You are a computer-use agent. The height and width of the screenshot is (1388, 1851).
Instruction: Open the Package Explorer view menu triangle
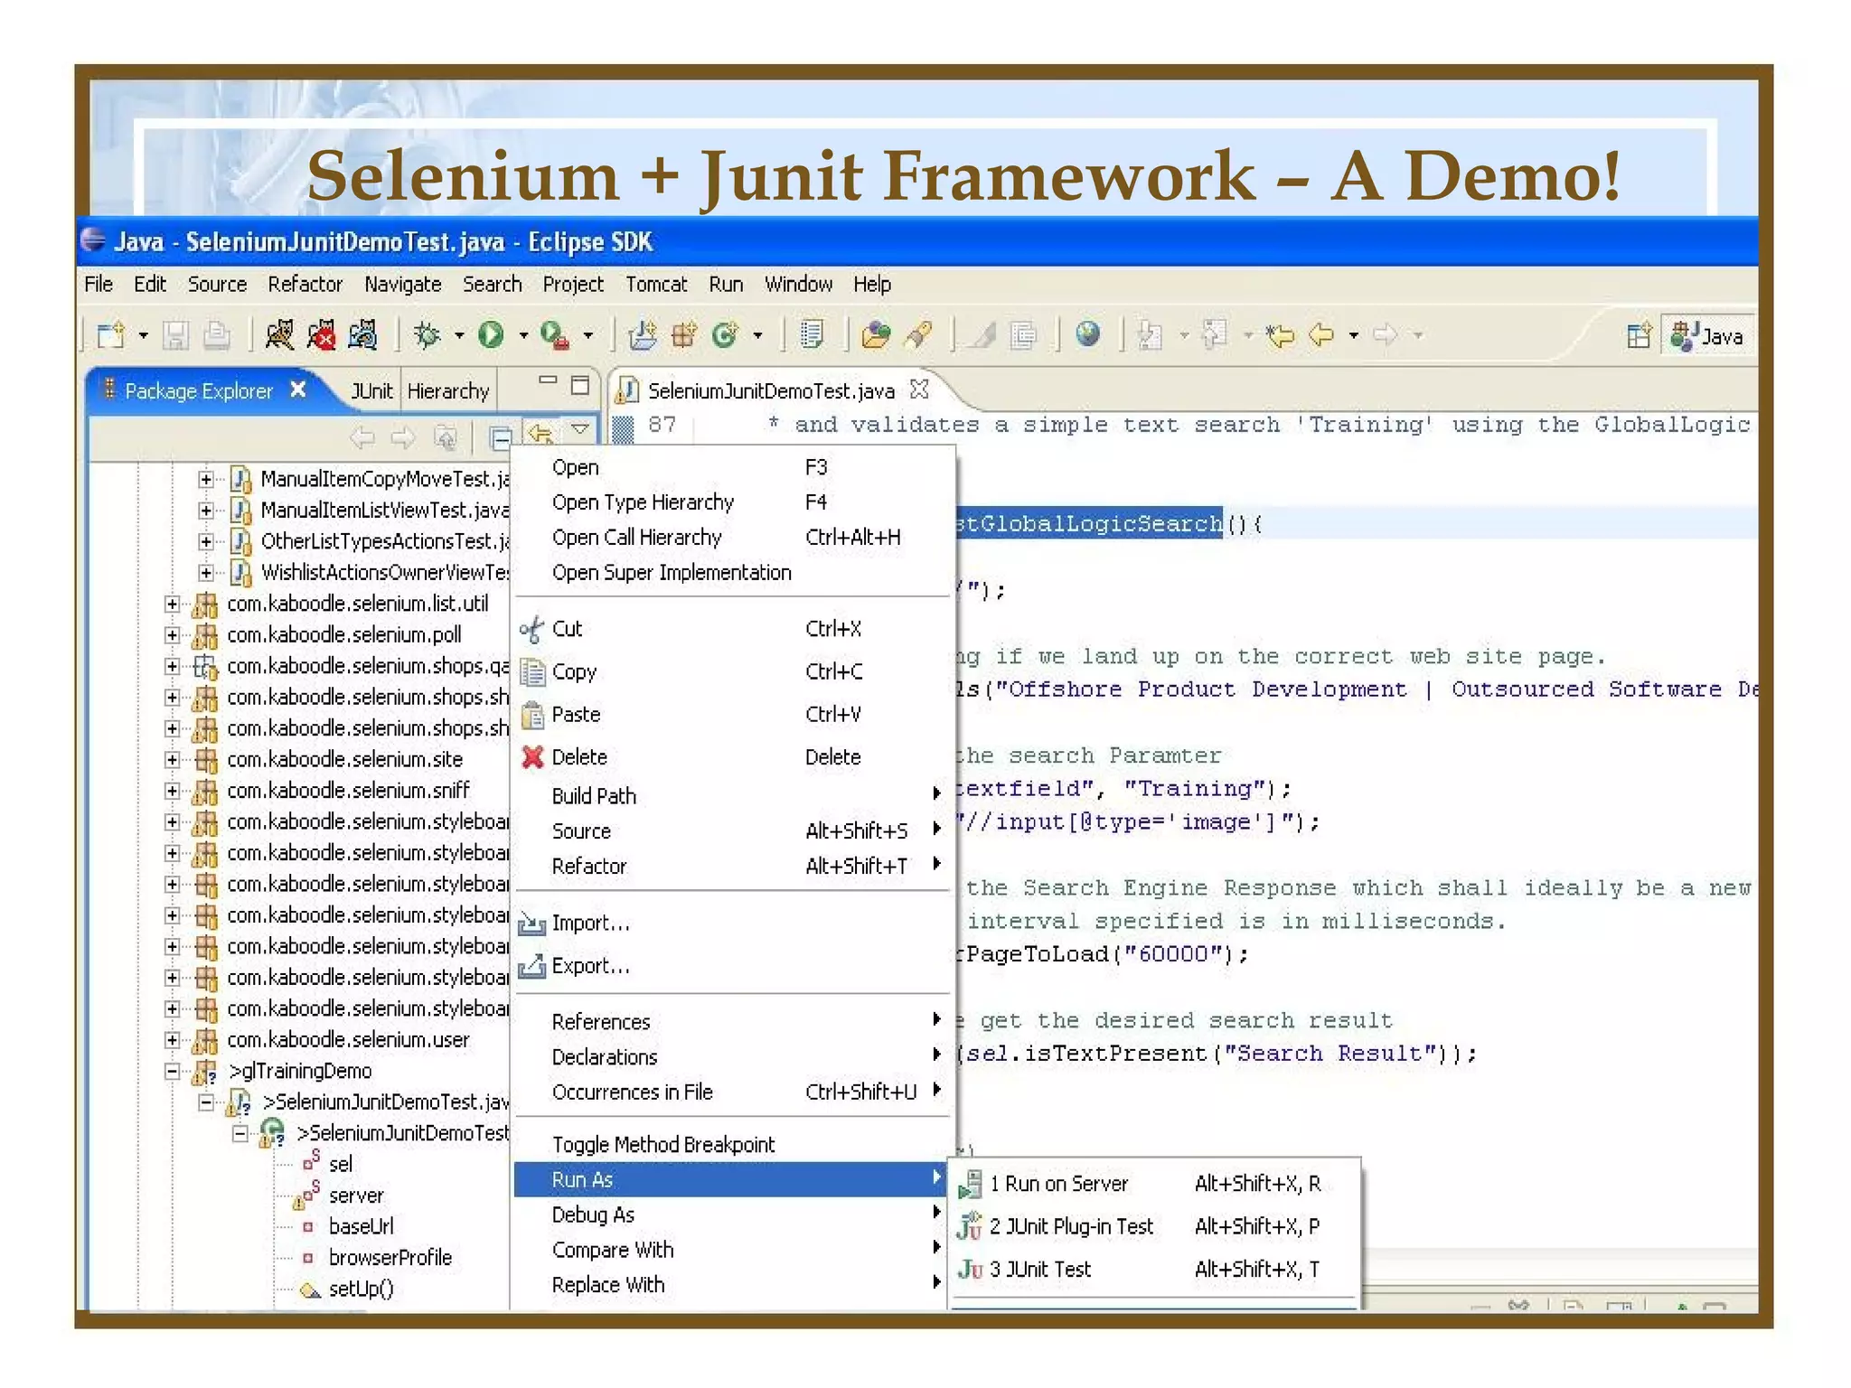coord(580,429)
